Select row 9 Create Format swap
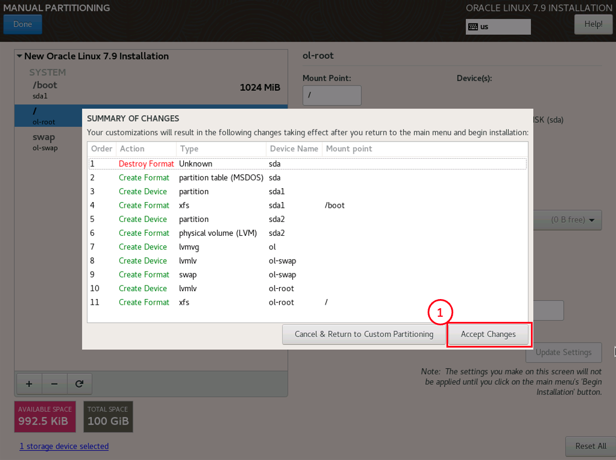 [308, 275]
